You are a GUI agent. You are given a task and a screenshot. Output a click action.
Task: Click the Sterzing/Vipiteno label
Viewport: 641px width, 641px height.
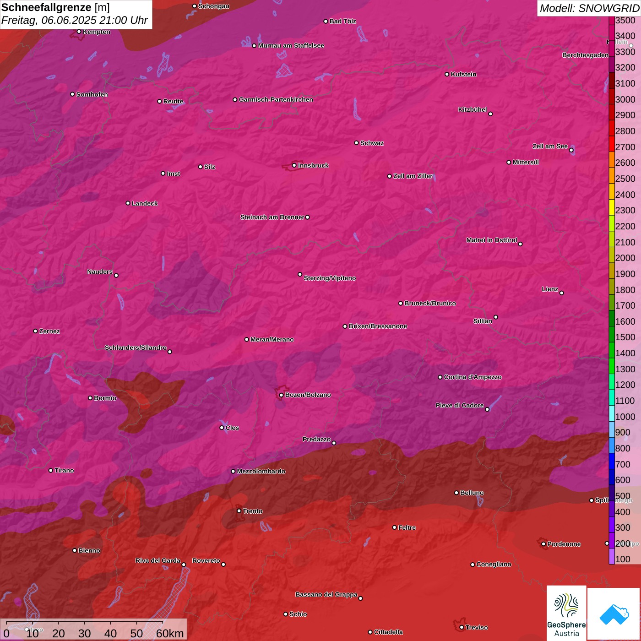tap(330, 278)
